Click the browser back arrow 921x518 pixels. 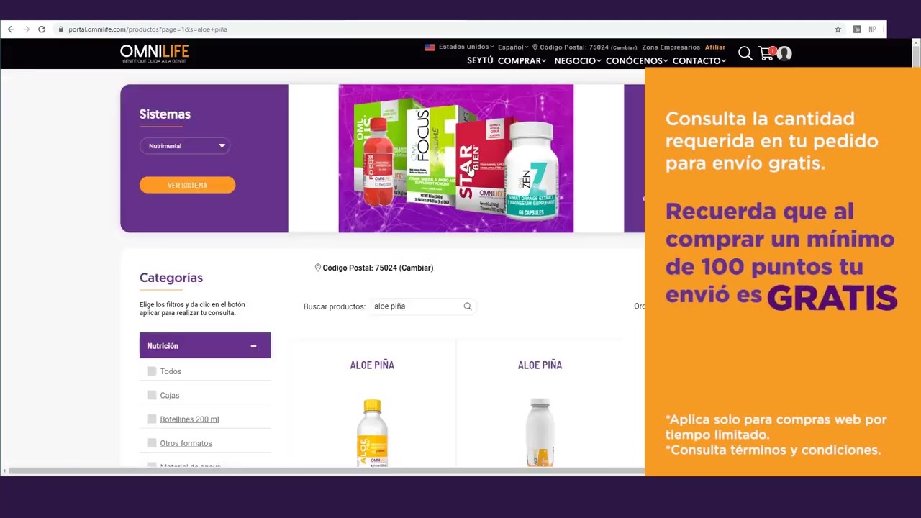[x=11, y=29]
